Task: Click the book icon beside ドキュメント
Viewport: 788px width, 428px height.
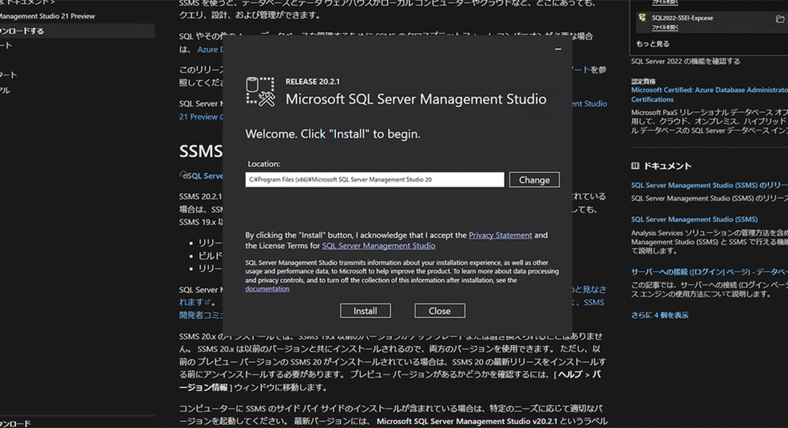Action: click(635, 165)
